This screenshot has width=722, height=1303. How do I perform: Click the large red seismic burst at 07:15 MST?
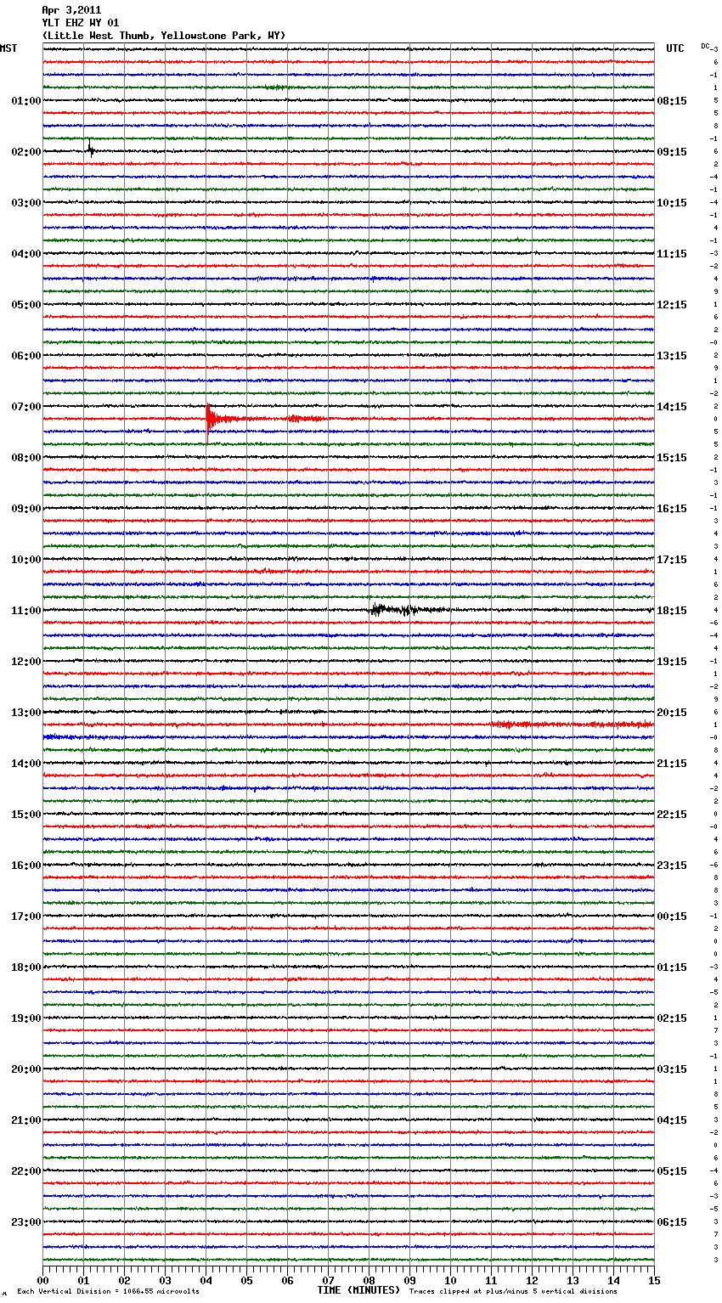(210, 420)
